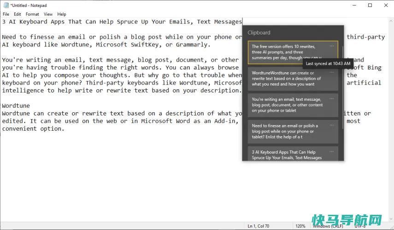This screenshot has width=394, height=230.
Task: Open the ellipsis menu on the 'WordtuneWordtune' clipboard item
Action: point(332,72)
